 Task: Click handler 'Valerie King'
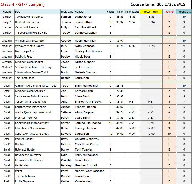[x=83, y=182]
